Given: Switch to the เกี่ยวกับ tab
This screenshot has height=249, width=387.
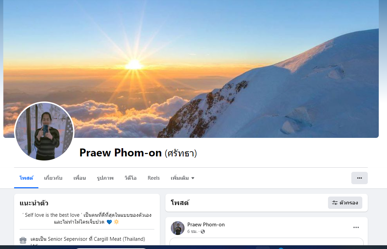Looking at the screenshot, I should pyautogui.click(x=53, y=178).
